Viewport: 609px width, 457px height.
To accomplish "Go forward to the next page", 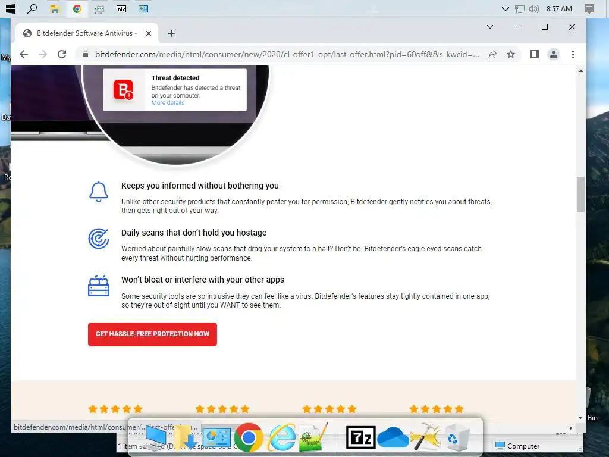I will click(x=43, y=54).
